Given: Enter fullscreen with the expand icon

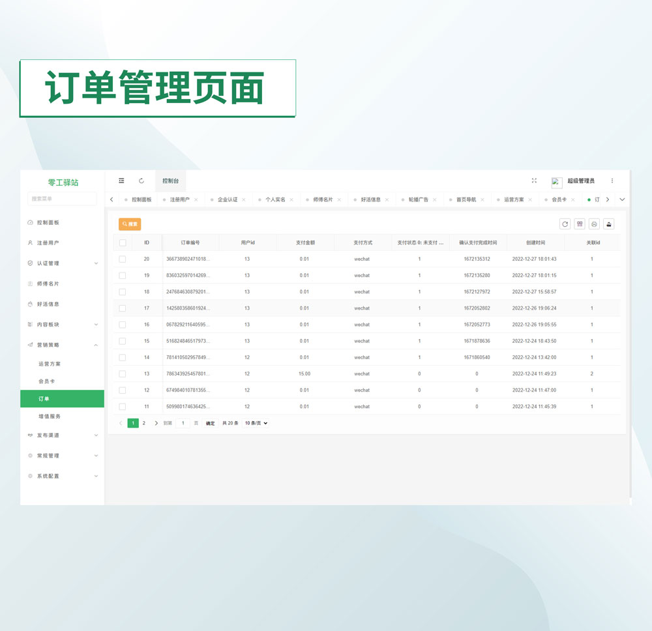Looking at the screenshot, I should coord(534,181).
